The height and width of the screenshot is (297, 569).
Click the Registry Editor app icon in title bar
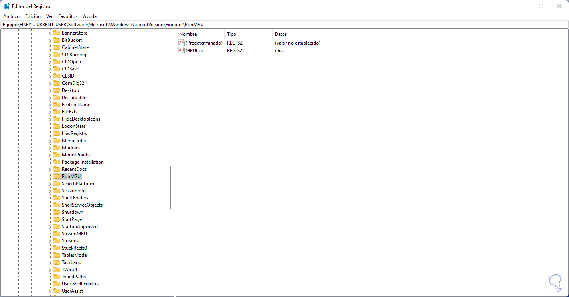point(7,6)
